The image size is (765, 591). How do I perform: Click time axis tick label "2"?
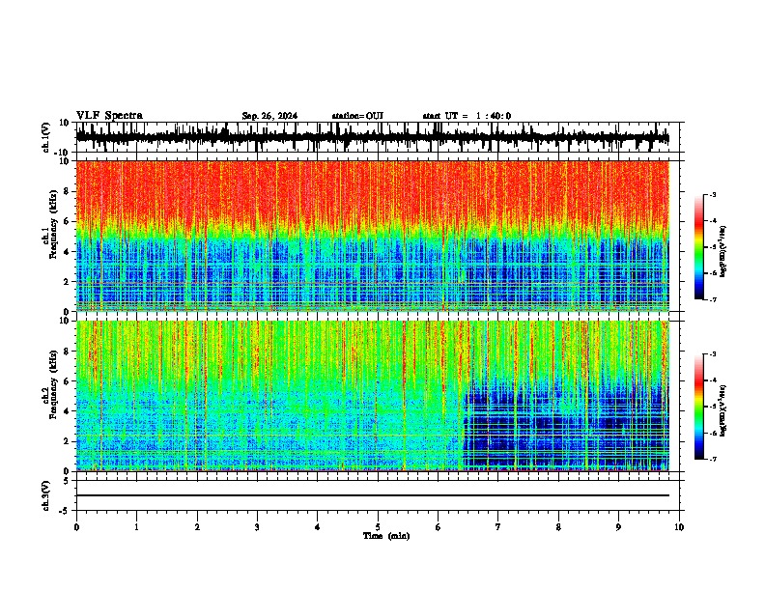pyautogui.click(x=197, y=527)
